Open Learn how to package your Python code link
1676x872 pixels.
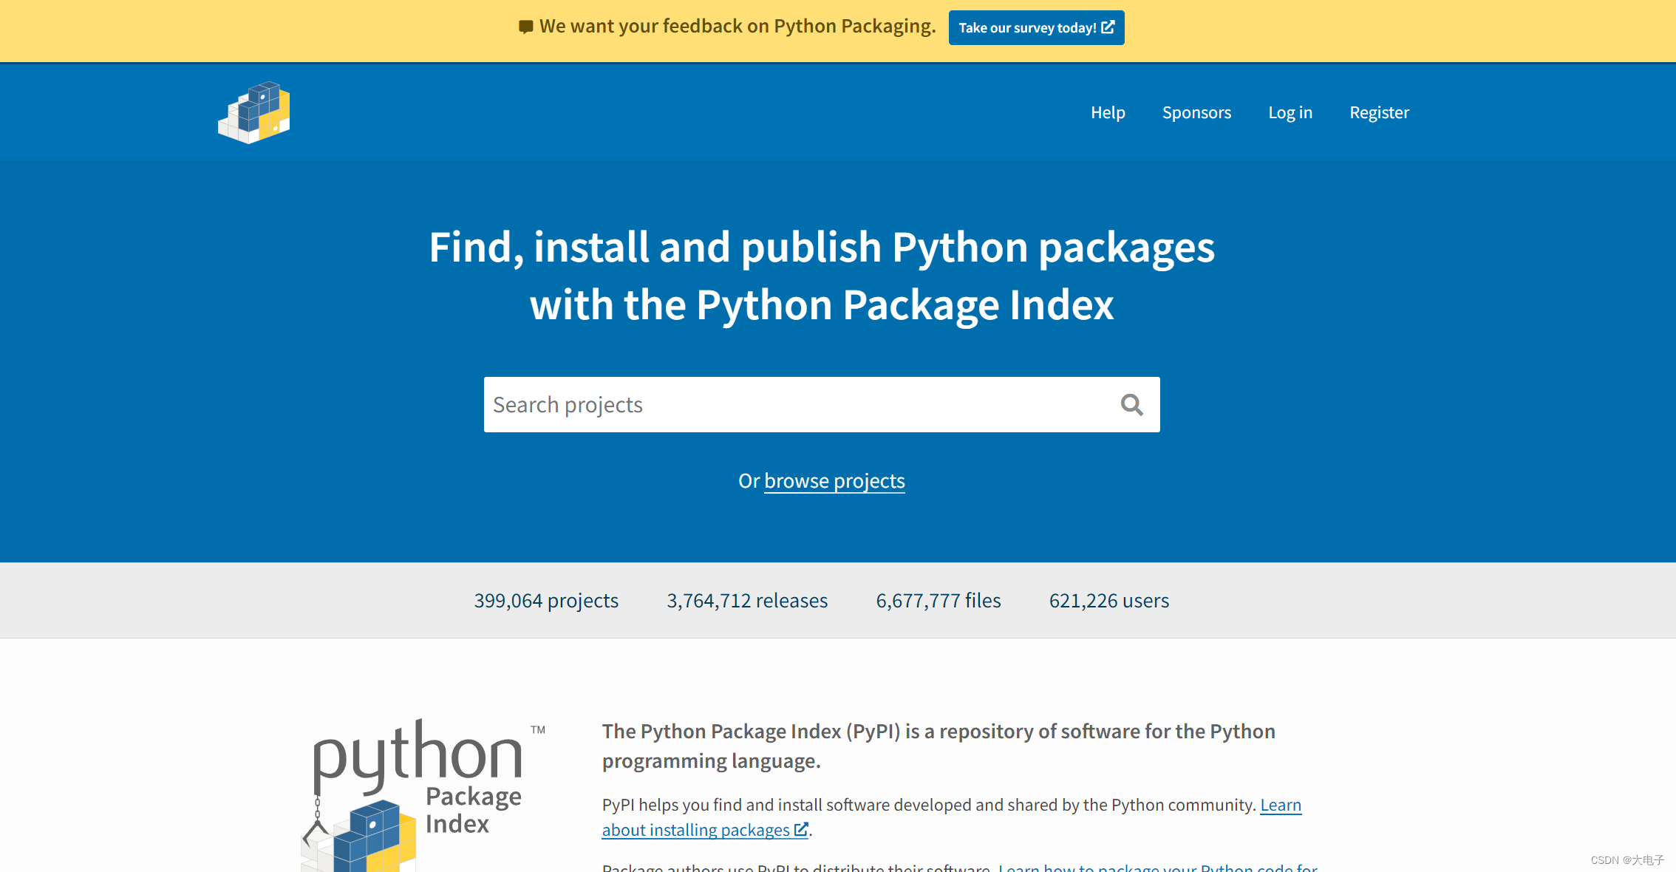tap(1158, 867)
